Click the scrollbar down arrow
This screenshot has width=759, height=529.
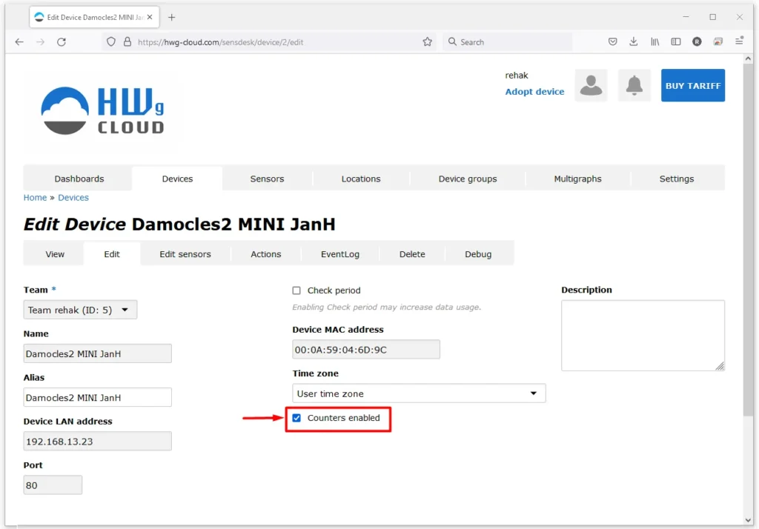[x=748, y=520]
